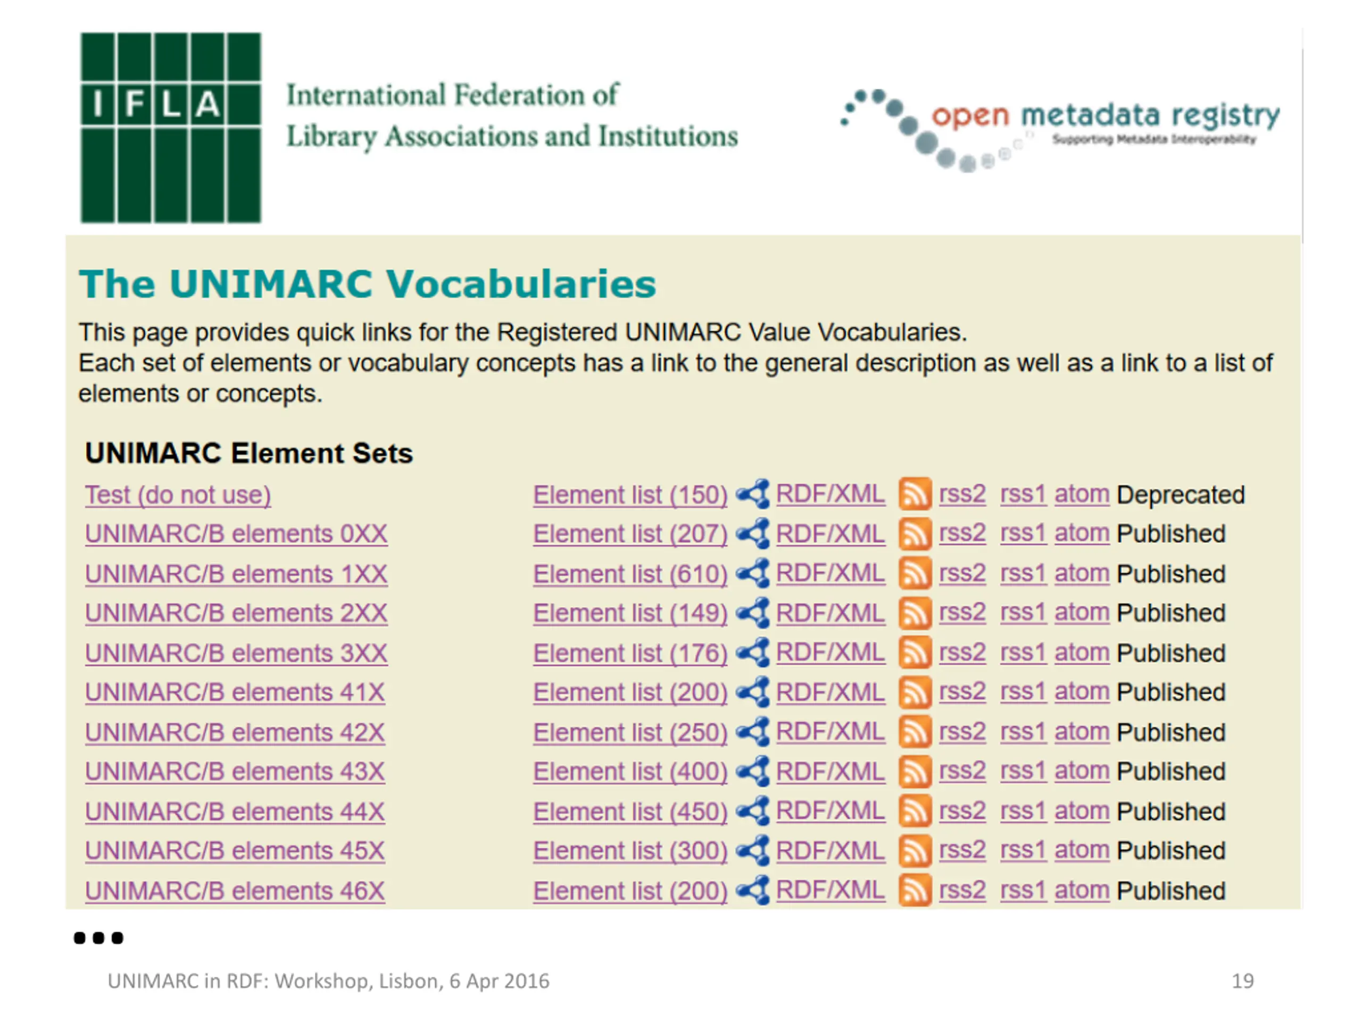Click RDF share icon for elements 44X
The image size is (1362, 1021).
[x=753, y=811]
